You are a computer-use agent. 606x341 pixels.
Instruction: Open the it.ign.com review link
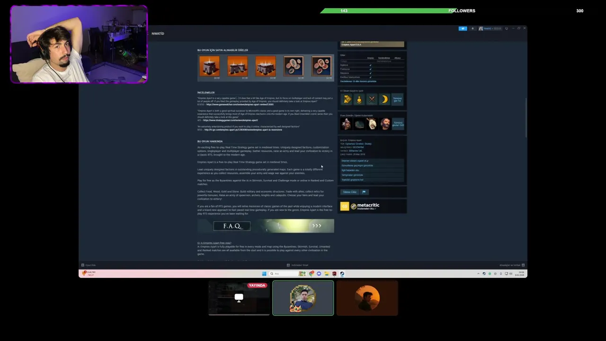click(x=243, y=130)
